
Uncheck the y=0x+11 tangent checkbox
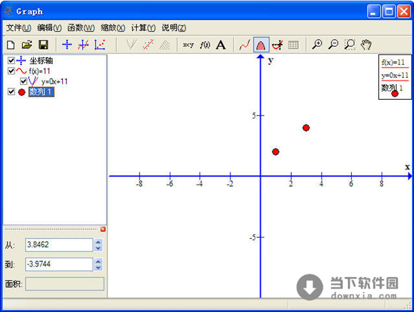(x=23, y=81)
